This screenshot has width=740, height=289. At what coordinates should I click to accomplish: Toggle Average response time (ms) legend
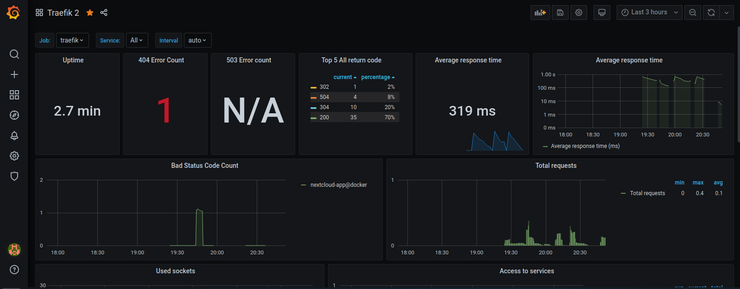[x=585, y=146]
